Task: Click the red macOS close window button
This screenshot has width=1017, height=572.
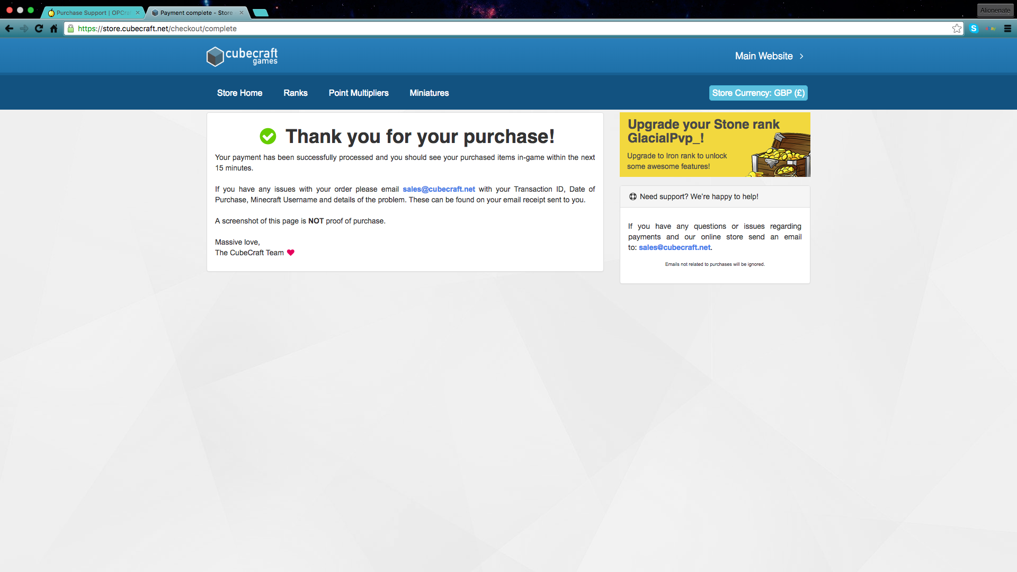Action: [x=10, y=10]
